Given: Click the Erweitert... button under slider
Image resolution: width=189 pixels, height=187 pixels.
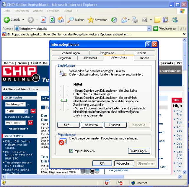Looking at the screenshot, I should (x=115, y=125).
